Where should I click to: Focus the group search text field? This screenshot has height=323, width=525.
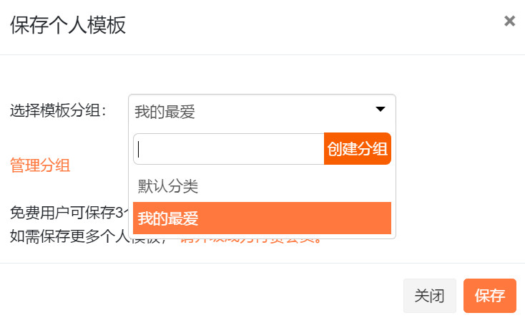tap(229, 149)
